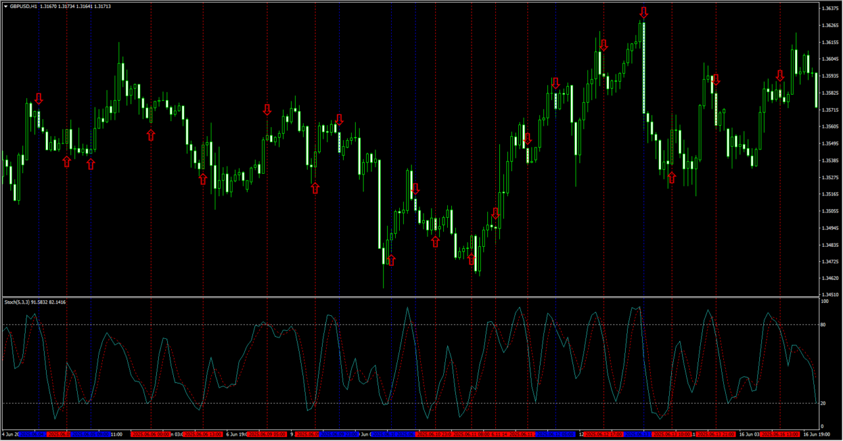Click the GBPUSD,H1 chart title text
Screen dimensions: 843x441
coord(23,6)
